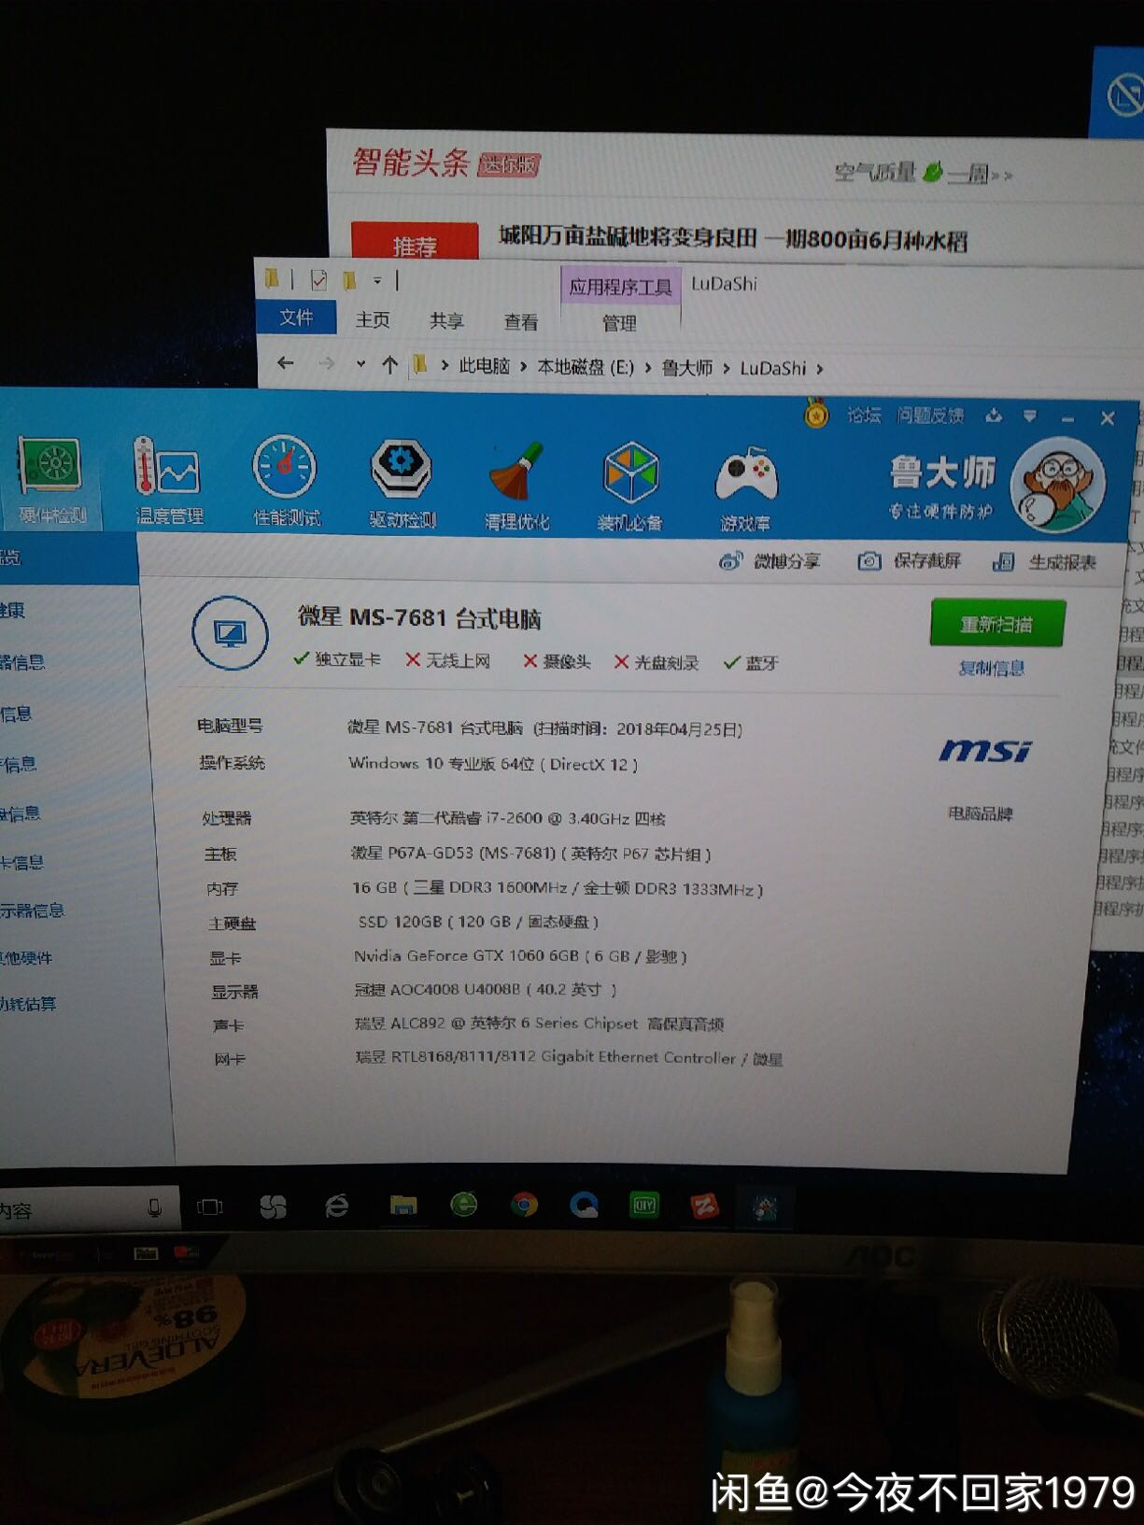Click the 光盘刻录 status indicator
1144x1525 pixels.
point(657,662)
